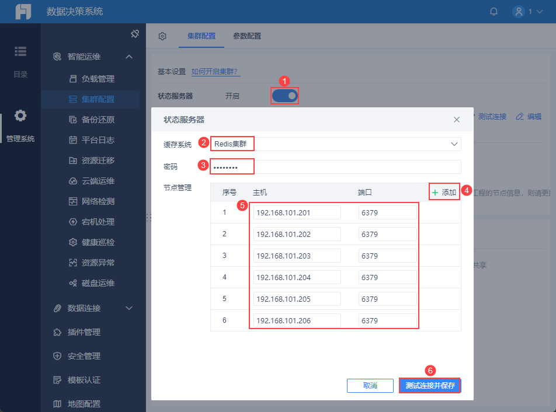Viewport: 556px width, 412px height.
Task: Click the 网络检测 icon
Action: click(72, 201)
